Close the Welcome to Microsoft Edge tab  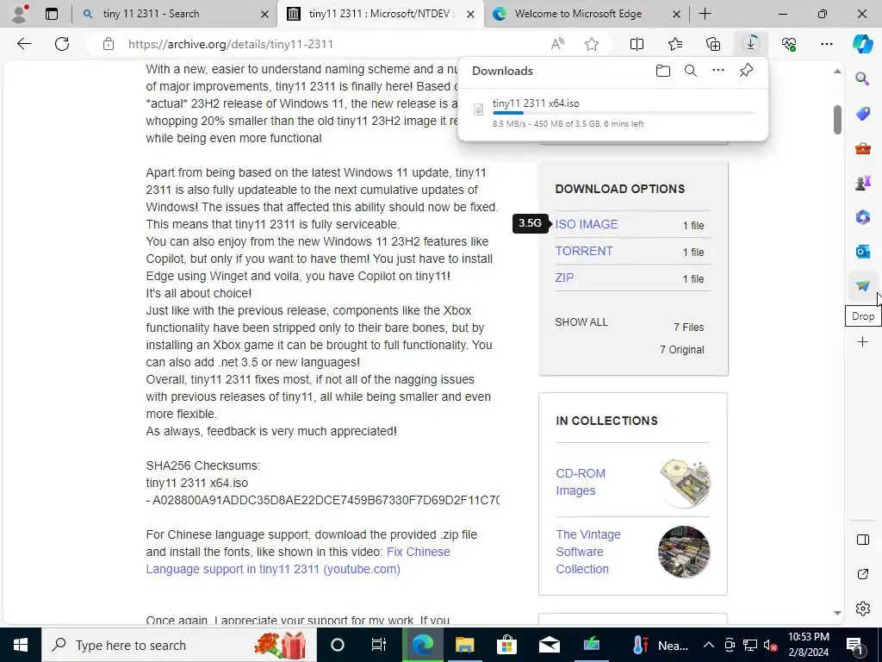(677, 14)
